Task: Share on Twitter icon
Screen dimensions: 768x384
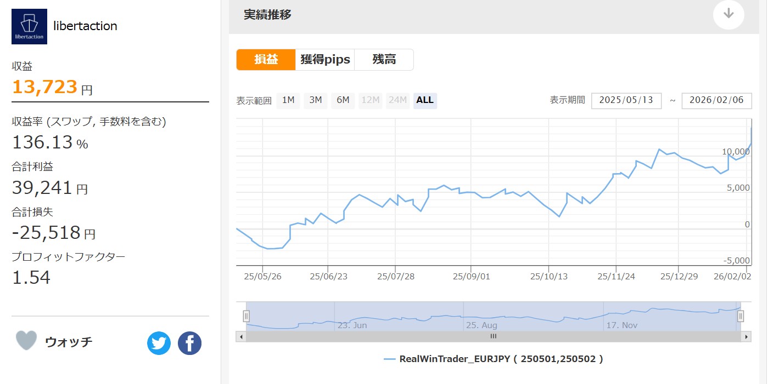Action: (159, 343)
